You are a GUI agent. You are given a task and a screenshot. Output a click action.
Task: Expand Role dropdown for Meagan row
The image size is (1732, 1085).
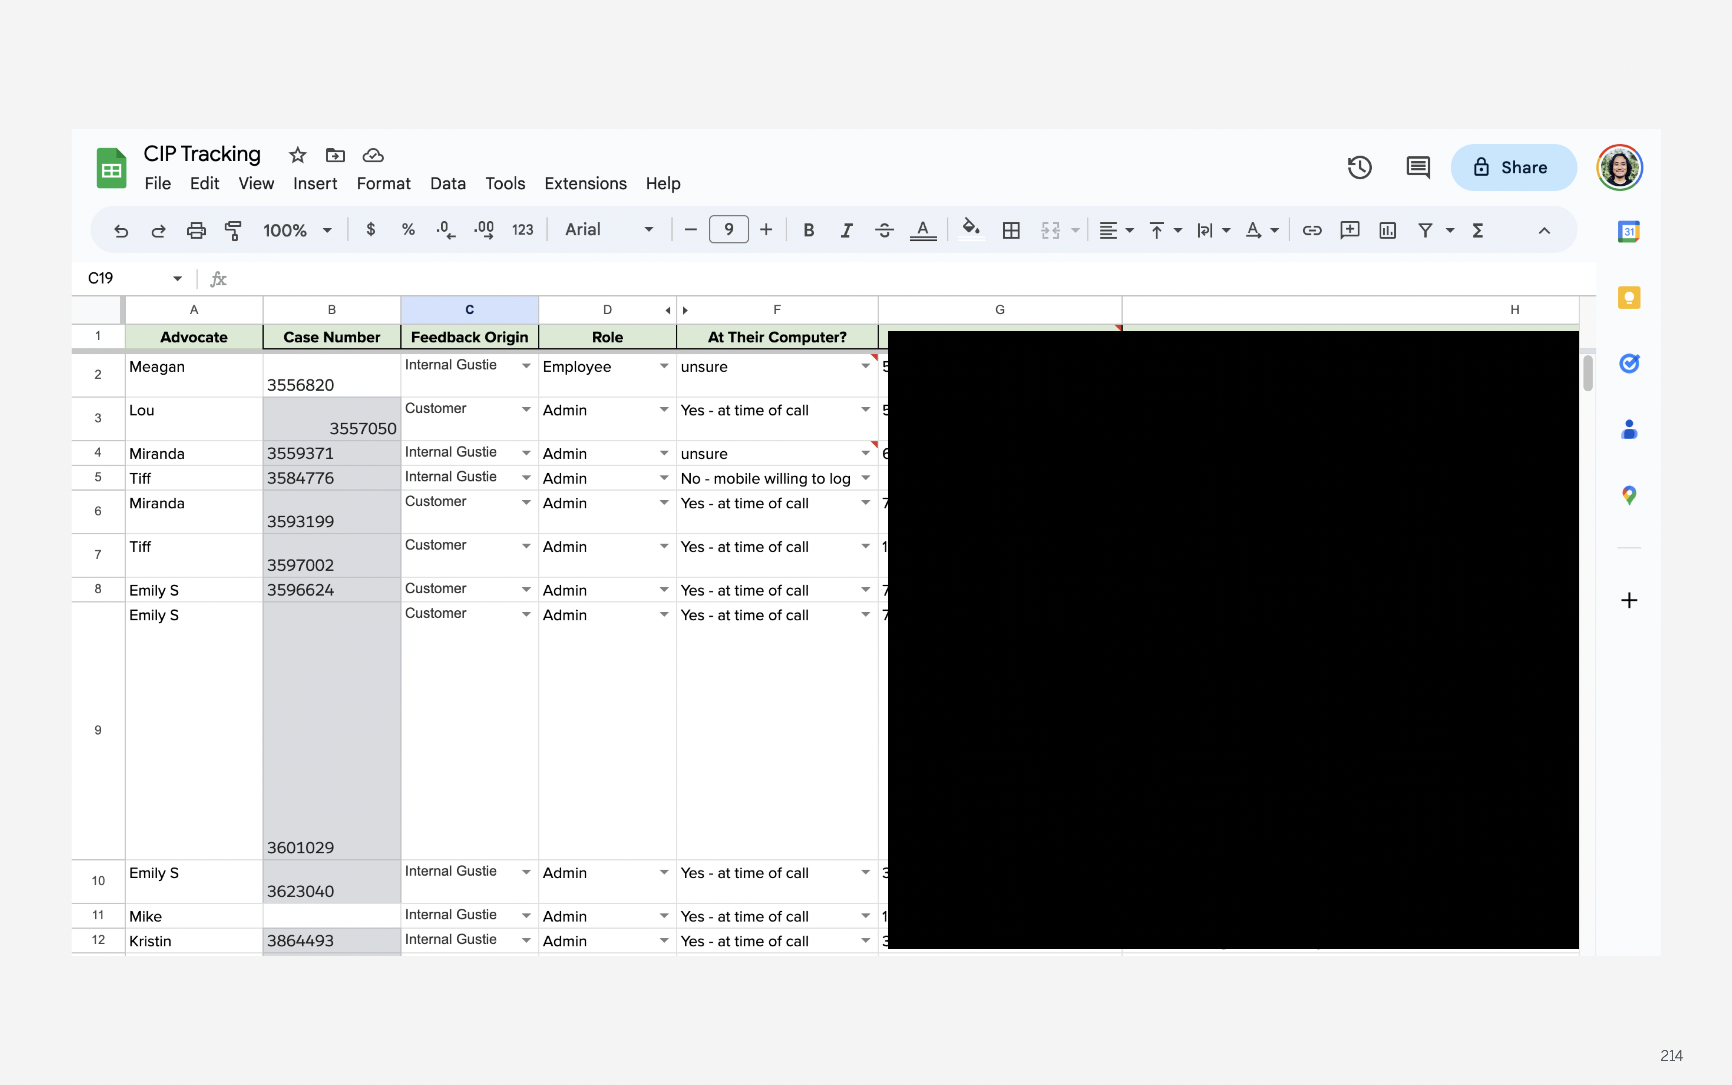664,367
